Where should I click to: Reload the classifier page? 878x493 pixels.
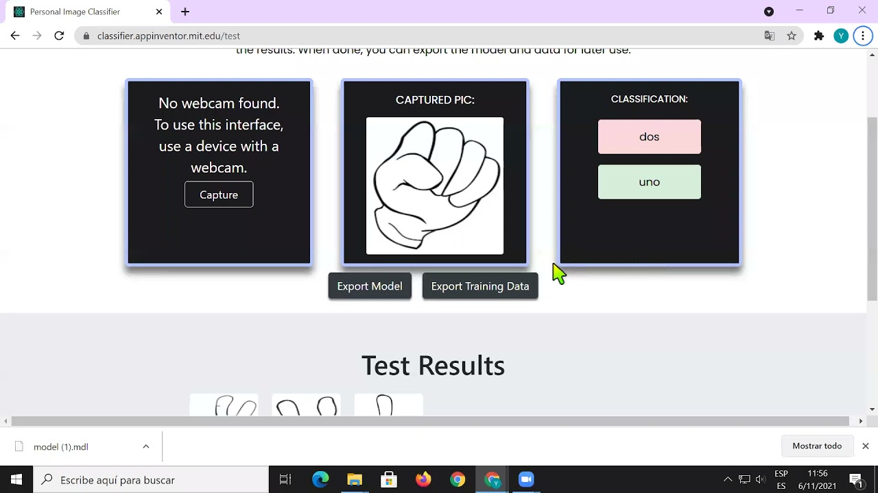[59, 36]
